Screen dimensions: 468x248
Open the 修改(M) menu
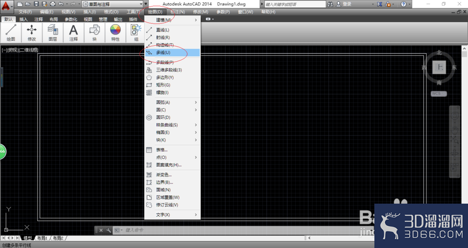click(x=201, y=12)
